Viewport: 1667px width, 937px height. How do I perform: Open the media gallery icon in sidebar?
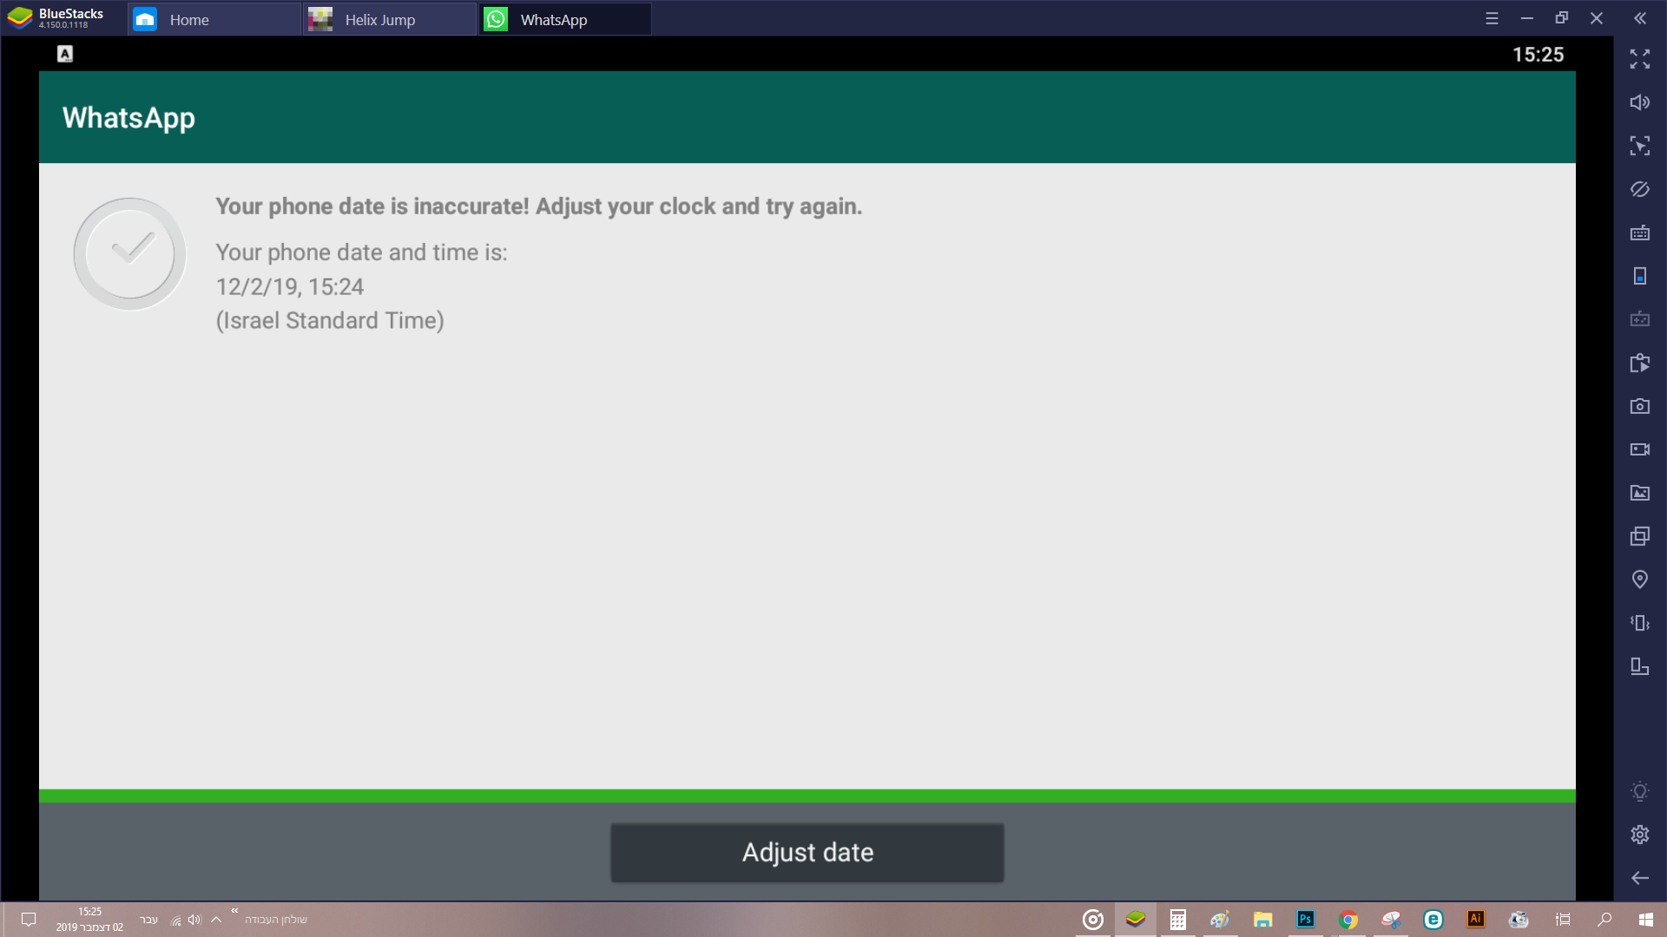click(x=1639, y=493)
